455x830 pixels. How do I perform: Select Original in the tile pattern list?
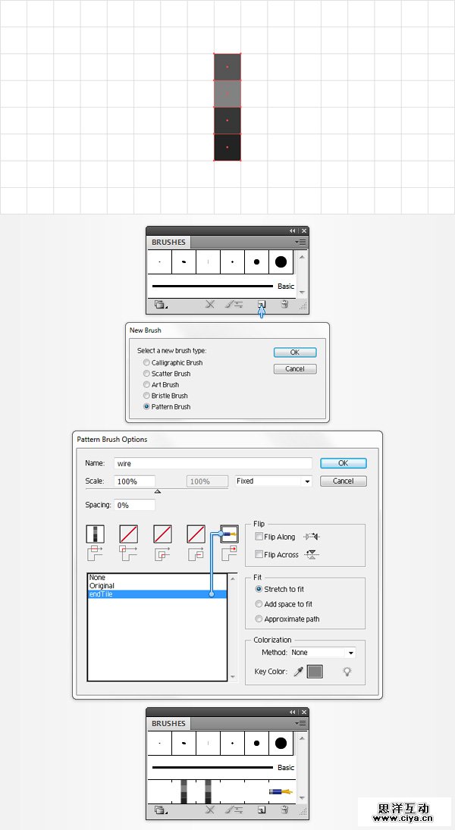click(x=102, y=586)
